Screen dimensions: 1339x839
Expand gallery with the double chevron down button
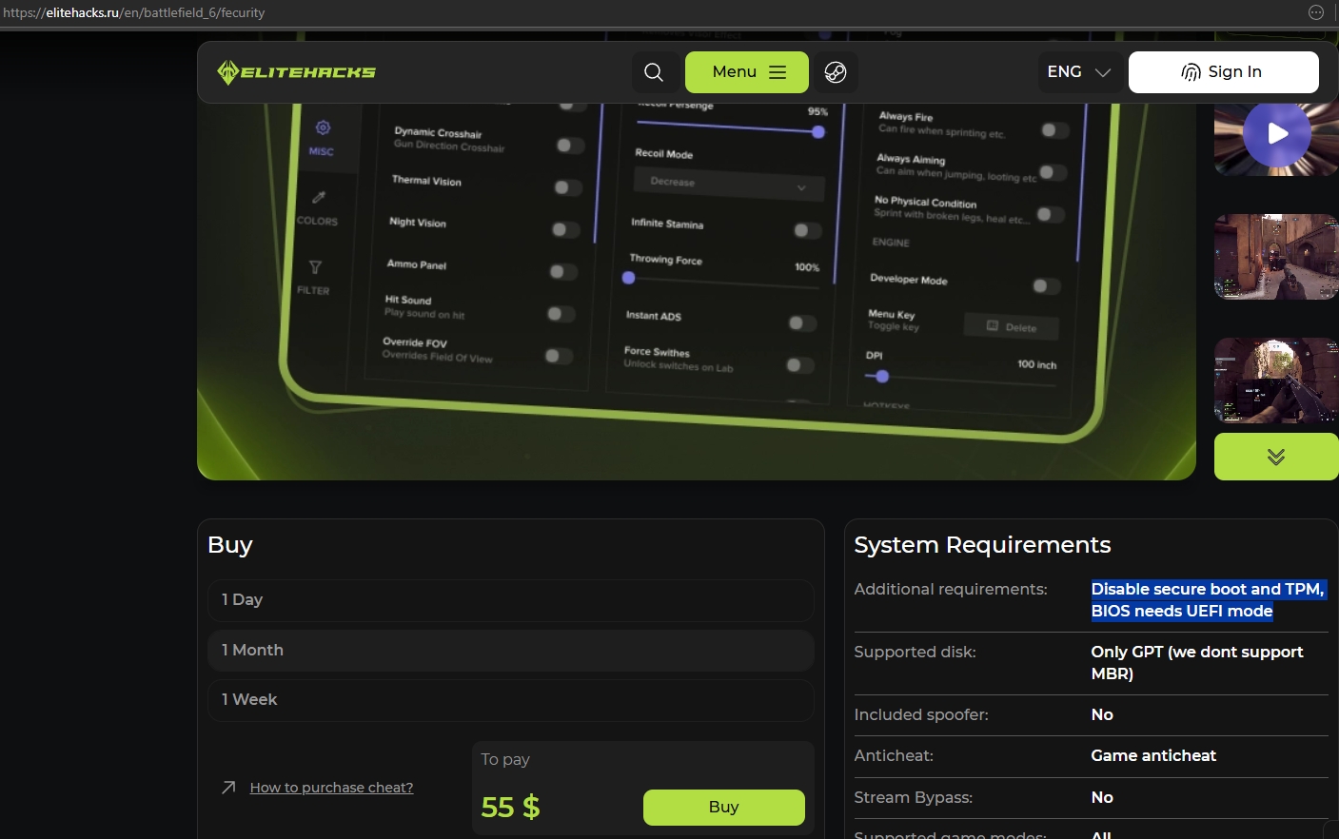[1276, 457]
